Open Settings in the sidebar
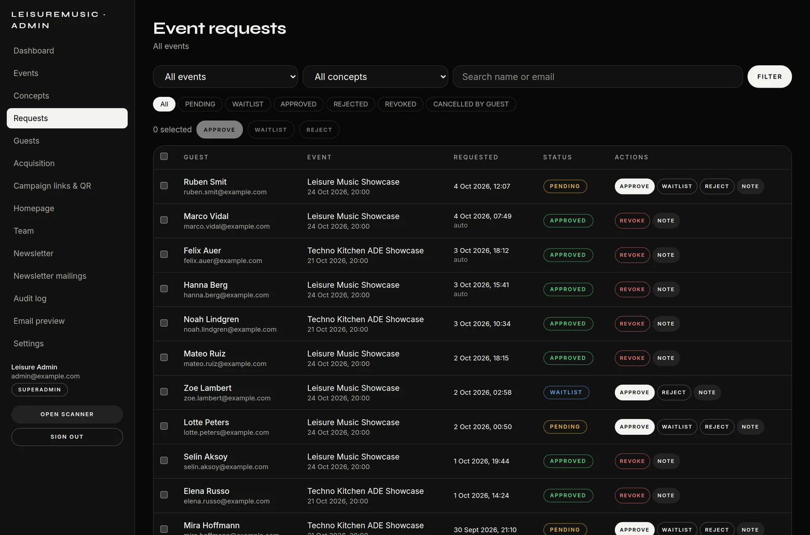 tap(67, 343)
